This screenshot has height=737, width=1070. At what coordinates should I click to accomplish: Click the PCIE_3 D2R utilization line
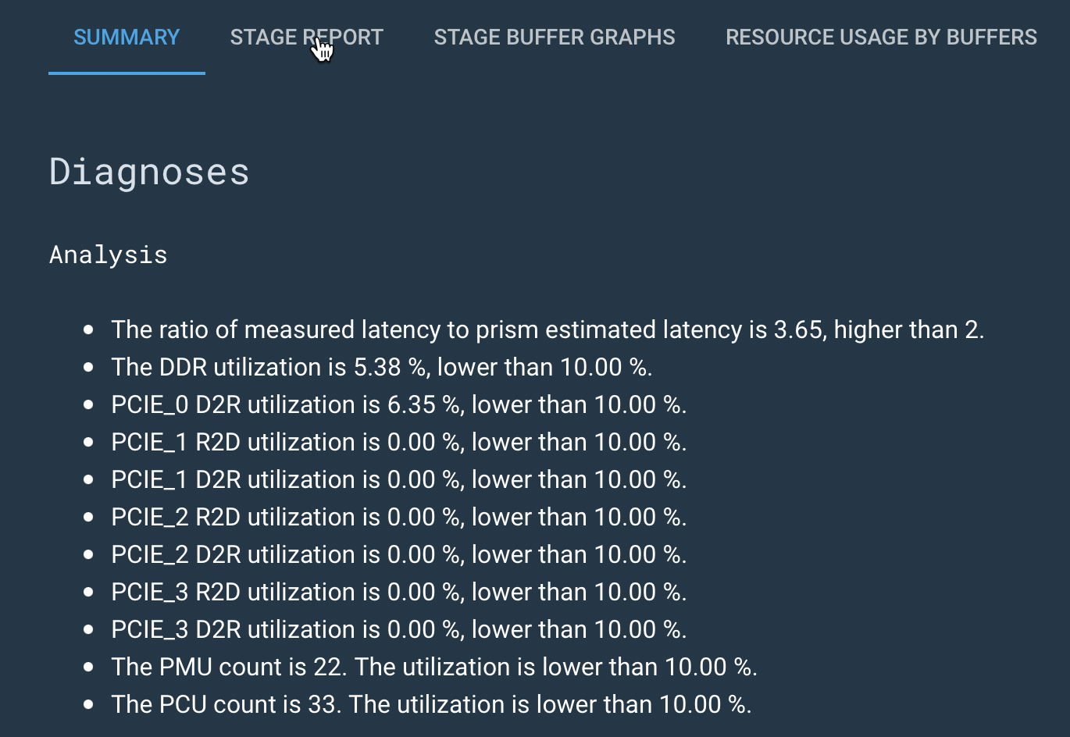coord(398,630)
